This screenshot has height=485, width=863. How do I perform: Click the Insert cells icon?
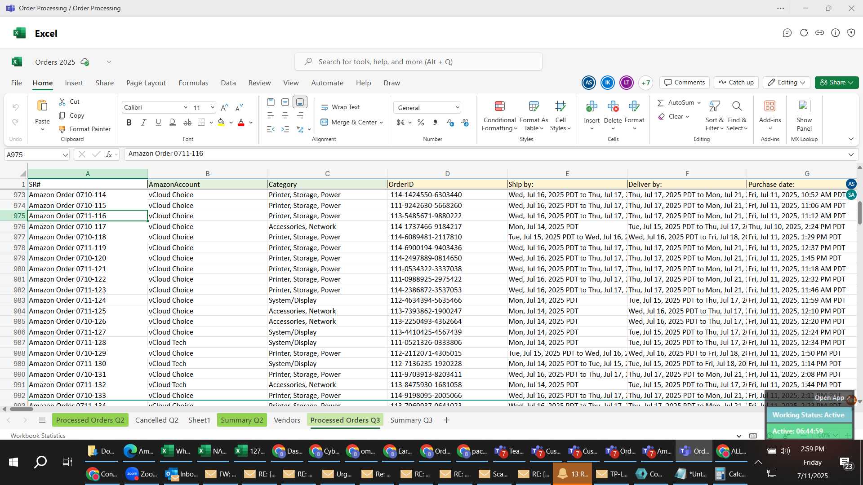(592, 106)
